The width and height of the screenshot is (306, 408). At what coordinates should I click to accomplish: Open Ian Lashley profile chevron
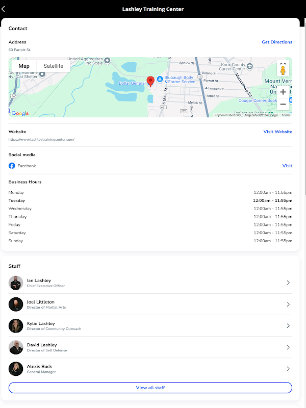point(288,283)
